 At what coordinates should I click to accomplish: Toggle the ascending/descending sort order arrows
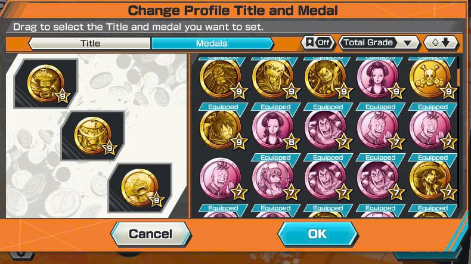pyautogui.click(x=441, y=43)
